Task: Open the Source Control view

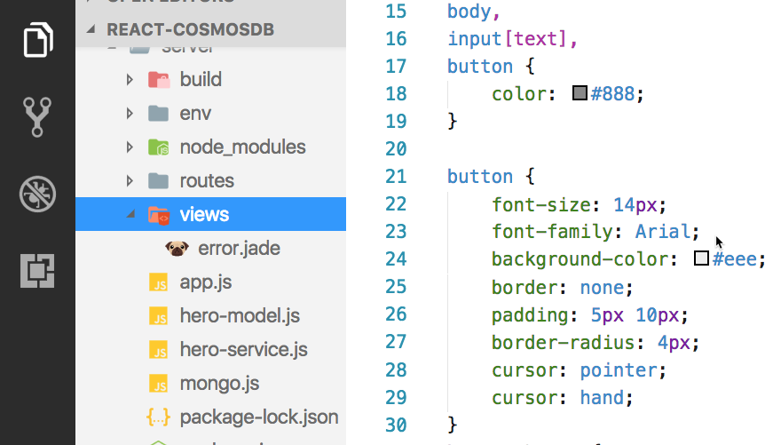Action: pos(37,116)
